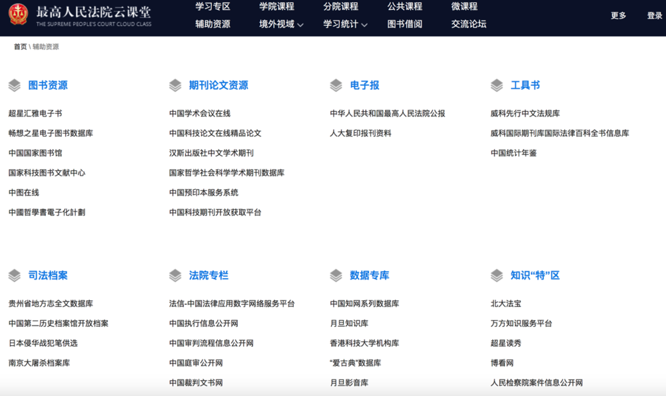Click 更多 in the header

click(x=619, y=16)
